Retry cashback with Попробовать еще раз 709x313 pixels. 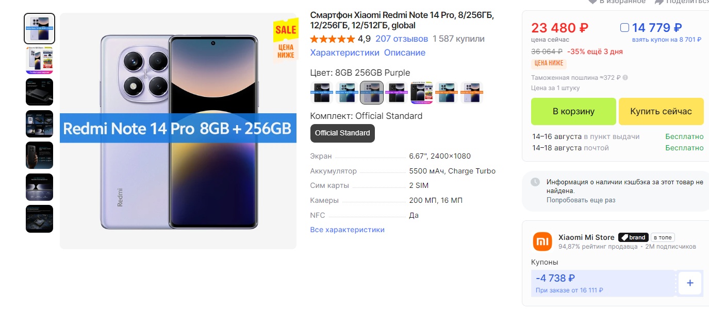(x=581, y=200)
